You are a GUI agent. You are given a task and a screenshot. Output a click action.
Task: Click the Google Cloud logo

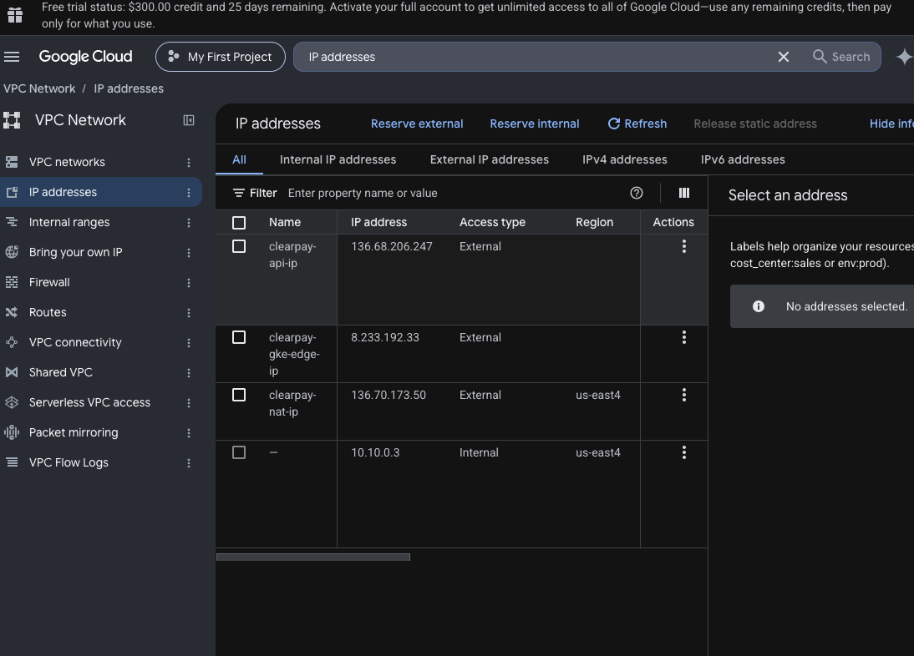(x=85, y=57)
